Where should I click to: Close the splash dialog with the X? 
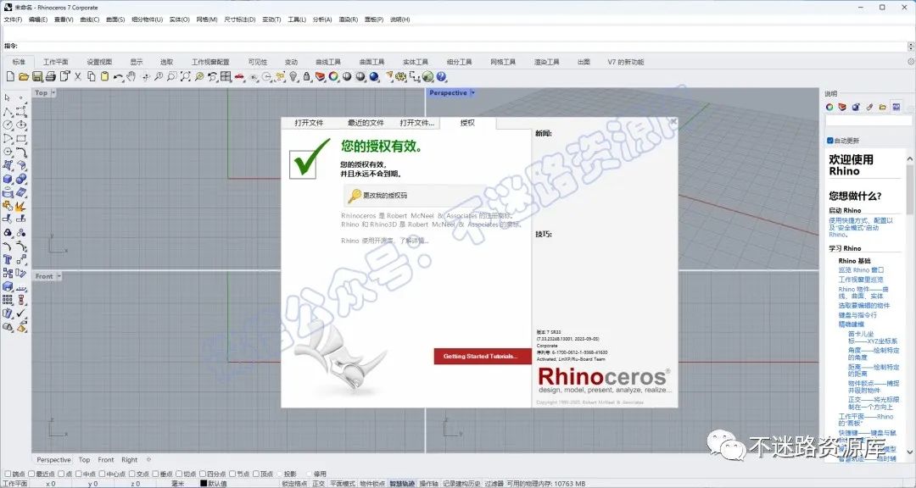[673, 121]
